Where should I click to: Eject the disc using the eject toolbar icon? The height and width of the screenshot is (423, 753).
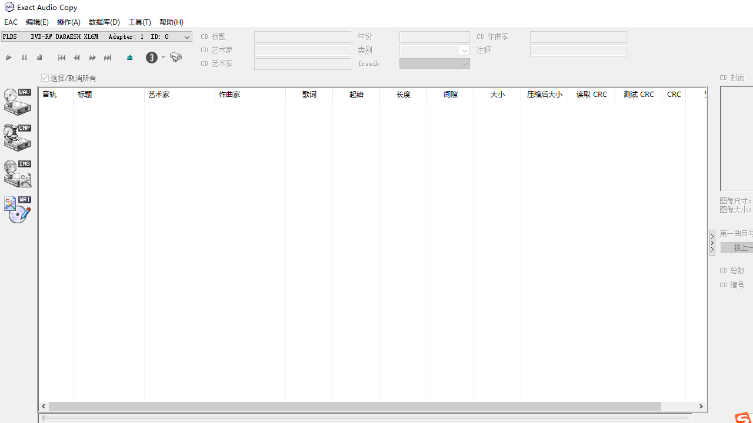(129, 57)
